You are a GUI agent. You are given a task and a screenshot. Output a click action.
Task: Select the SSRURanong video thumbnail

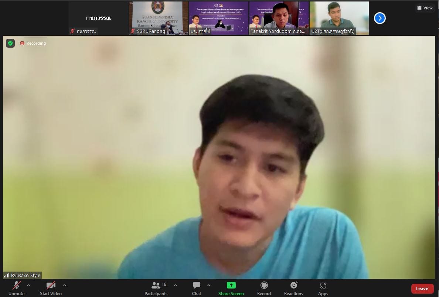click(x=159, y=18)
